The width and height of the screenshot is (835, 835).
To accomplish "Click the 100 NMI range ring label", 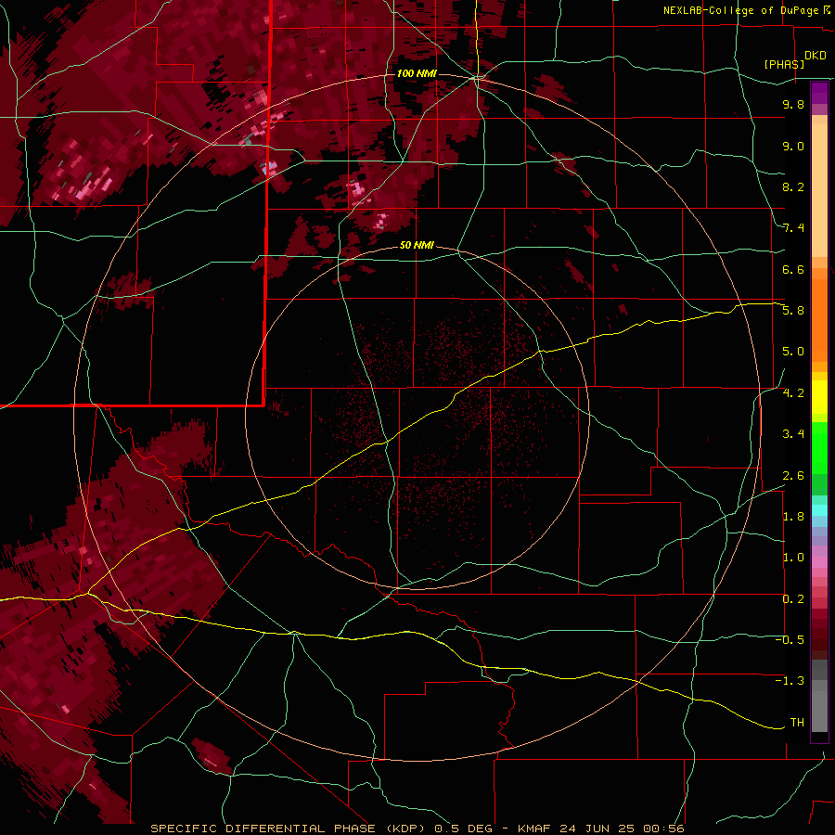I will (x=417, y=73).
